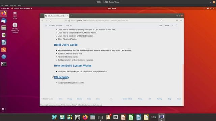Click the Pricing footer link
The height and width of the screenshot is (121, 216).
pyautogui.click(x=140, y=99)
